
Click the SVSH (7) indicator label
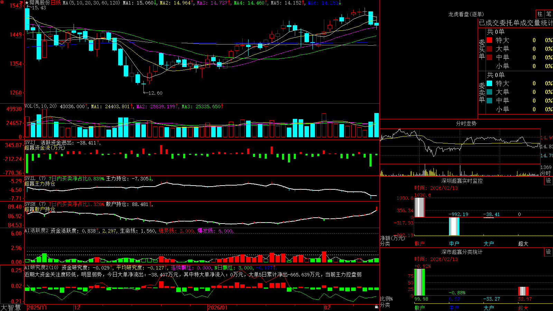[x=35, y=204]
